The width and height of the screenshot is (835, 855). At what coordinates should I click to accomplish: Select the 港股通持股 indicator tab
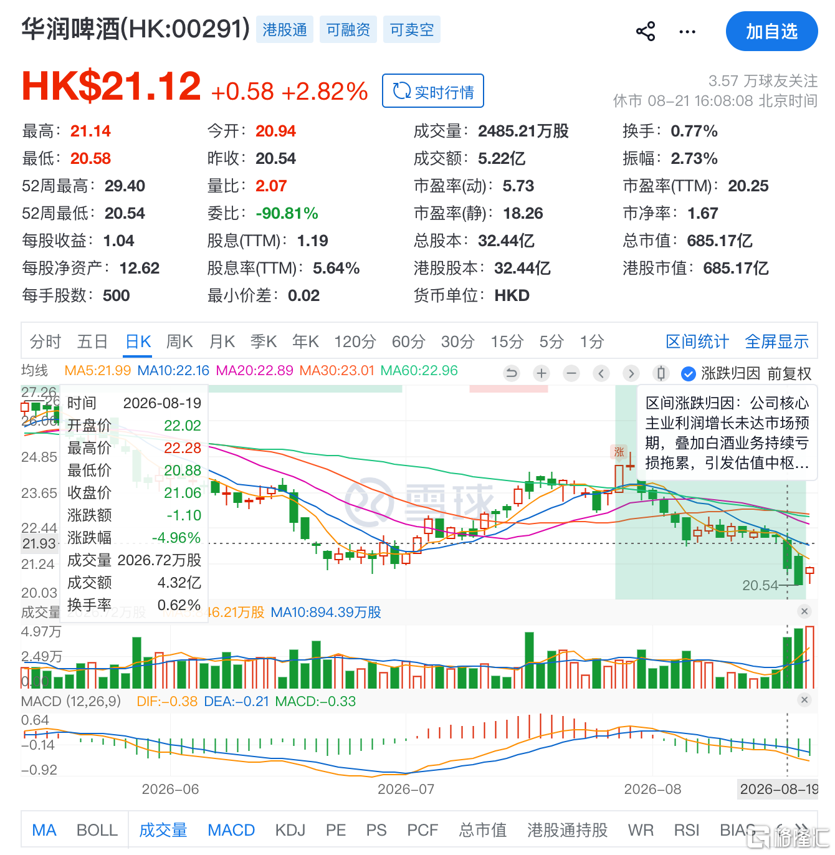click(x=567, y=830)
